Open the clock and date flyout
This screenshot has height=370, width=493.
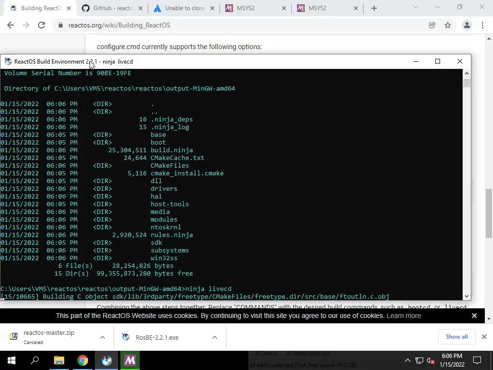point(452,360)
